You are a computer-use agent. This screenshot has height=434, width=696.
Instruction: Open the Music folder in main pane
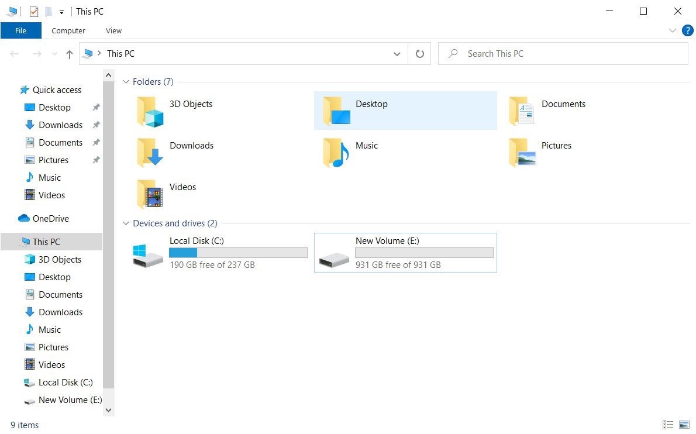[x=336, y=153]
